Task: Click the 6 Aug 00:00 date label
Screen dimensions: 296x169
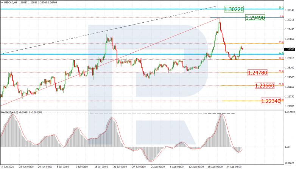Action: [x=177, y=167]
